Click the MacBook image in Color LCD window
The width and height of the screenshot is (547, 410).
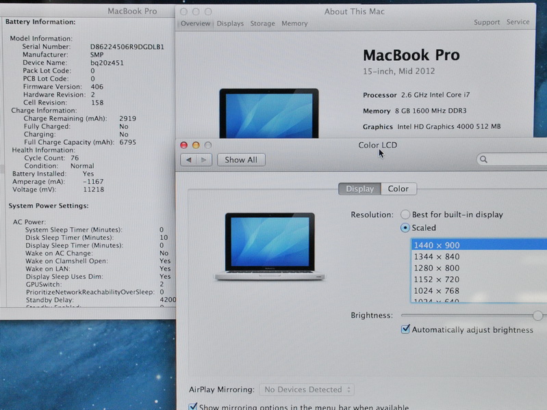click(x=270, y=247)
